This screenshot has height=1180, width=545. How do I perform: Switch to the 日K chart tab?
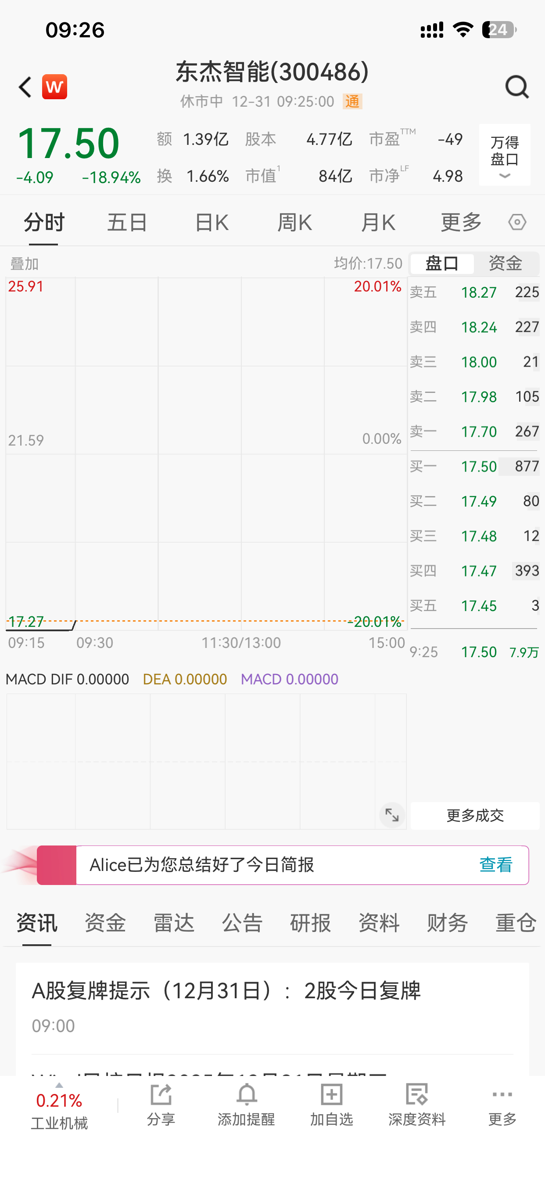pos(212,223)
